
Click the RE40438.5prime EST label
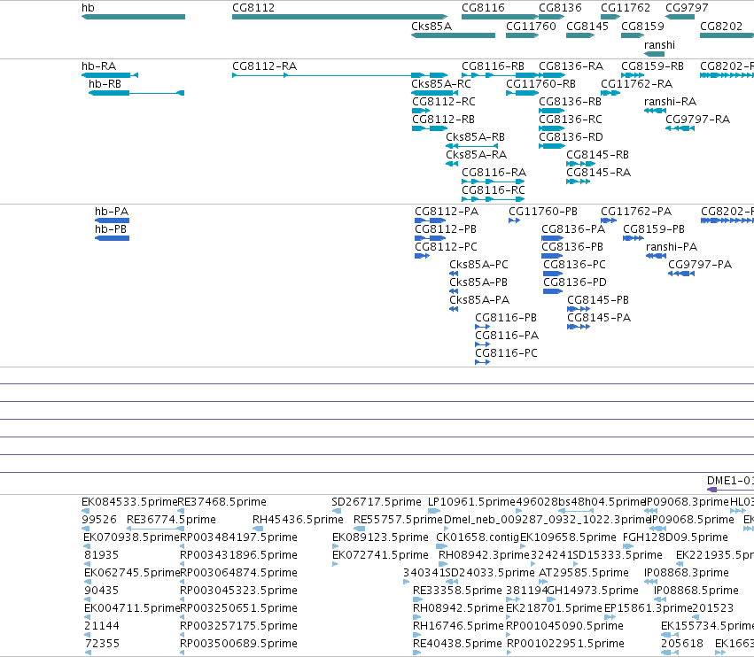tap(457, 644)
